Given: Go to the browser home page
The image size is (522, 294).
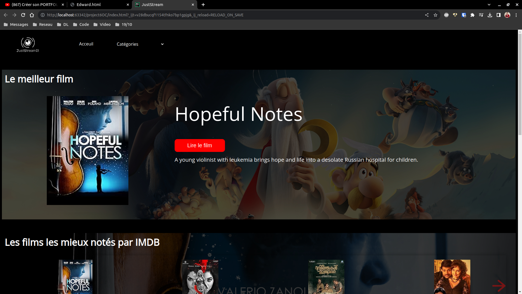Looking at the screenshot, I should [x=32, y=15].
